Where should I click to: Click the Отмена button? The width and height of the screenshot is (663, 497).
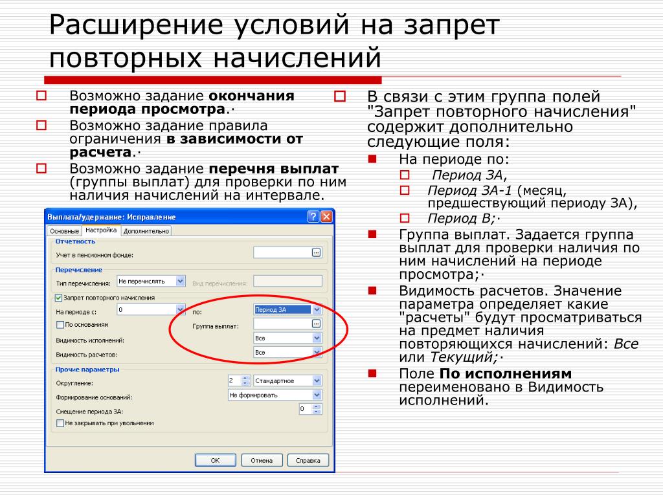pyautogui.click(x=262, y=460)
